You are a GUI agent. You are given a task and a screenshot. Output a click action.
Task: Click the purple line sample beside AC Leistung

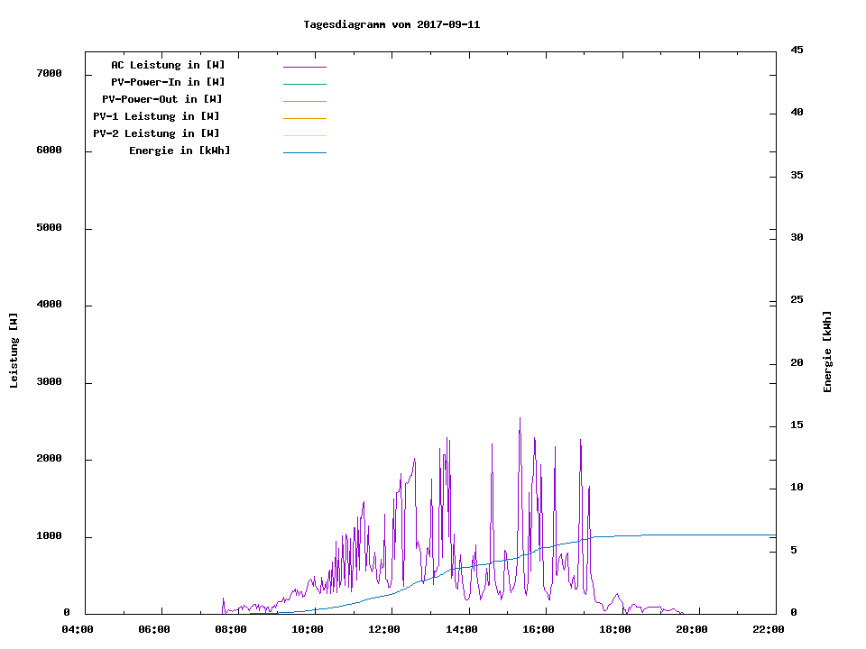click(x=304, y=67)
